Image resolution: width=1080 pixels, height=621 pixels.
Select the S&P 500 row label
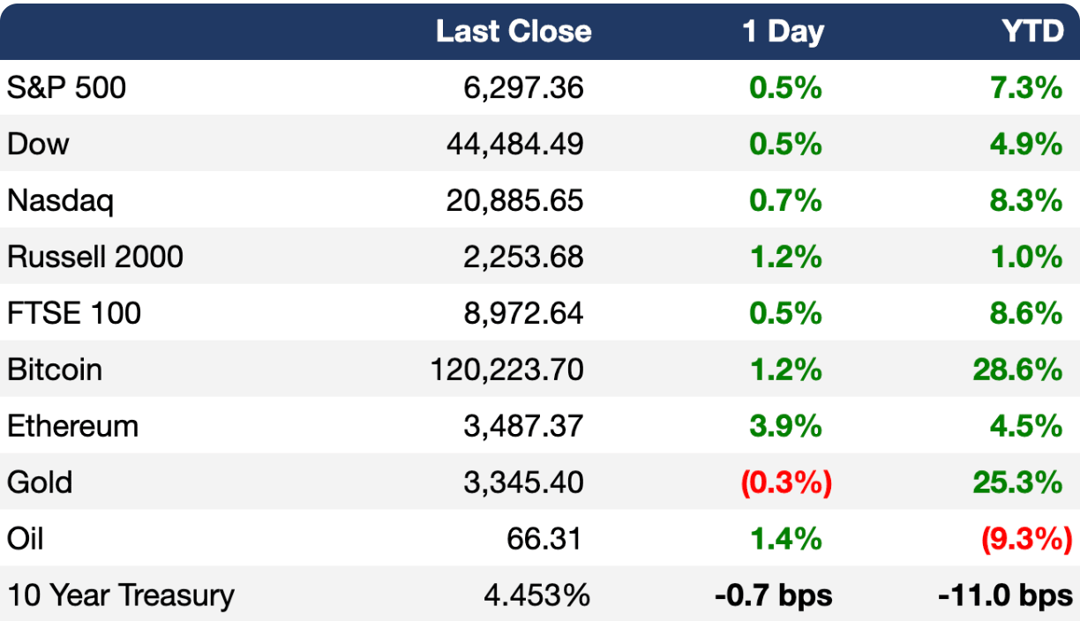click(x=67, y=87)
